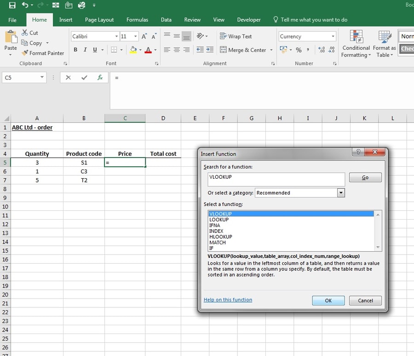Click Merge & Center button
414x356 pixels.
[243, 50]
